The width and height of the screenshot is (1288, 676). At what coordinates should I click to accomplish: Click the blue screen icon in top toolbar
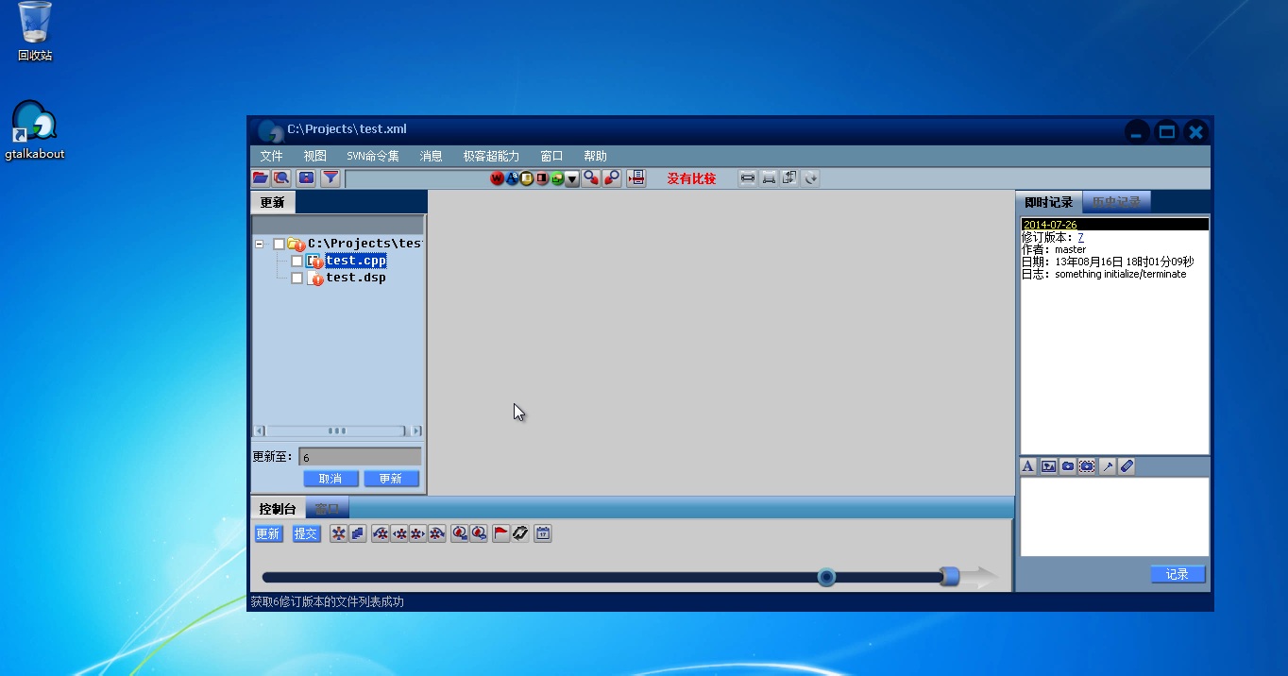point(307,177)
